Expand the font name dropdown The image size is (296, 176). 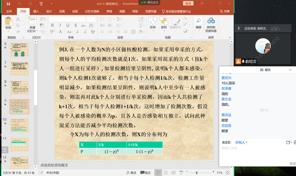coord(84,19)
